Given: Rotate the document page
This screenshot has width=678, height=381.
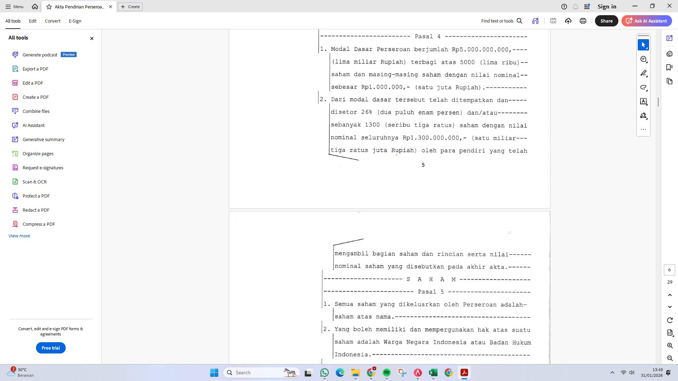Looking at the screenshot, I should pyautogui.click(x=670, y=320).
